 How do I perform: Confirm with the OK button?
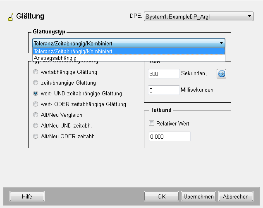point(162,196)
